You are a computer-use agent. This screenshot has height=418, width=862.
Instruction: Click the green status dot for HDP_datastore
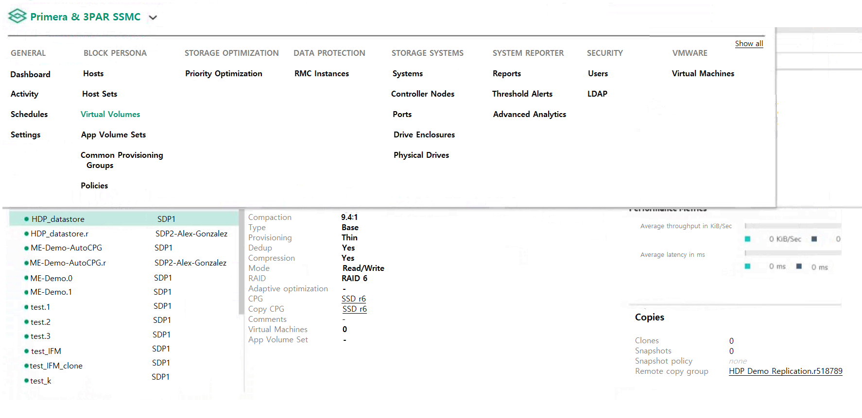tap(26, 219)
